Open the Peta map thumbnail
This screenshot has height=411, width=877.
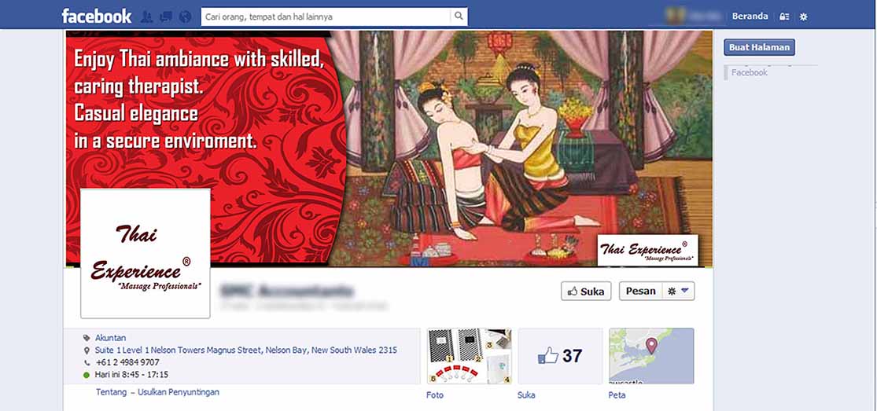click(x=651, y=356)
